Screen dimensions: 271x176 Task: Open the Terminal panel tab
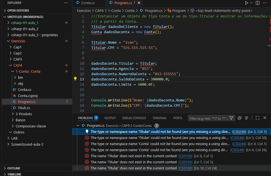click(x=160, y=118)
